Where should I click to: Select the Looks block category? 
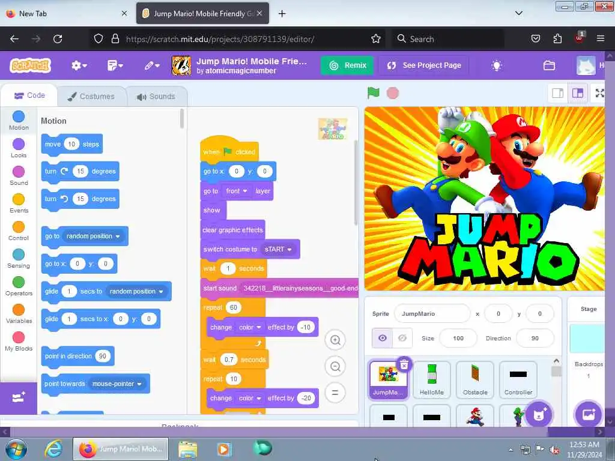[x=19, y=148]
